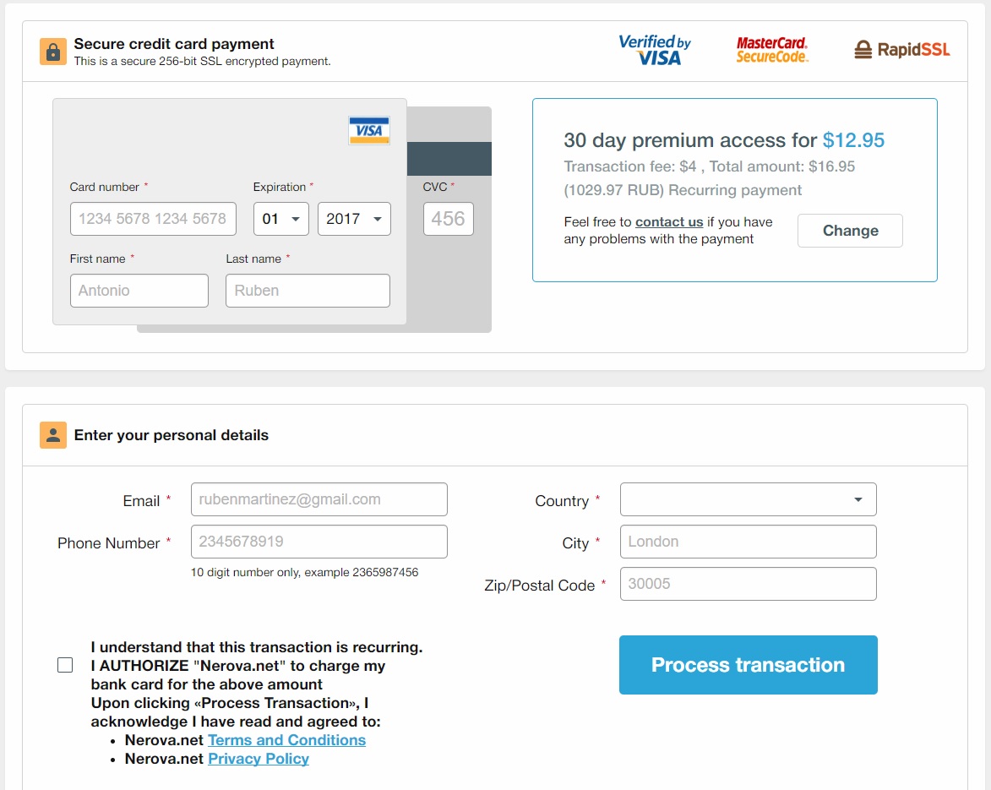Focus the Zip/Postal Code field
The image size is (991, 790).
click(748, 584)
